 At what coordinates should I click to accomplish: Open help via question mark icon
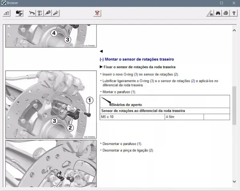point(234,13)
